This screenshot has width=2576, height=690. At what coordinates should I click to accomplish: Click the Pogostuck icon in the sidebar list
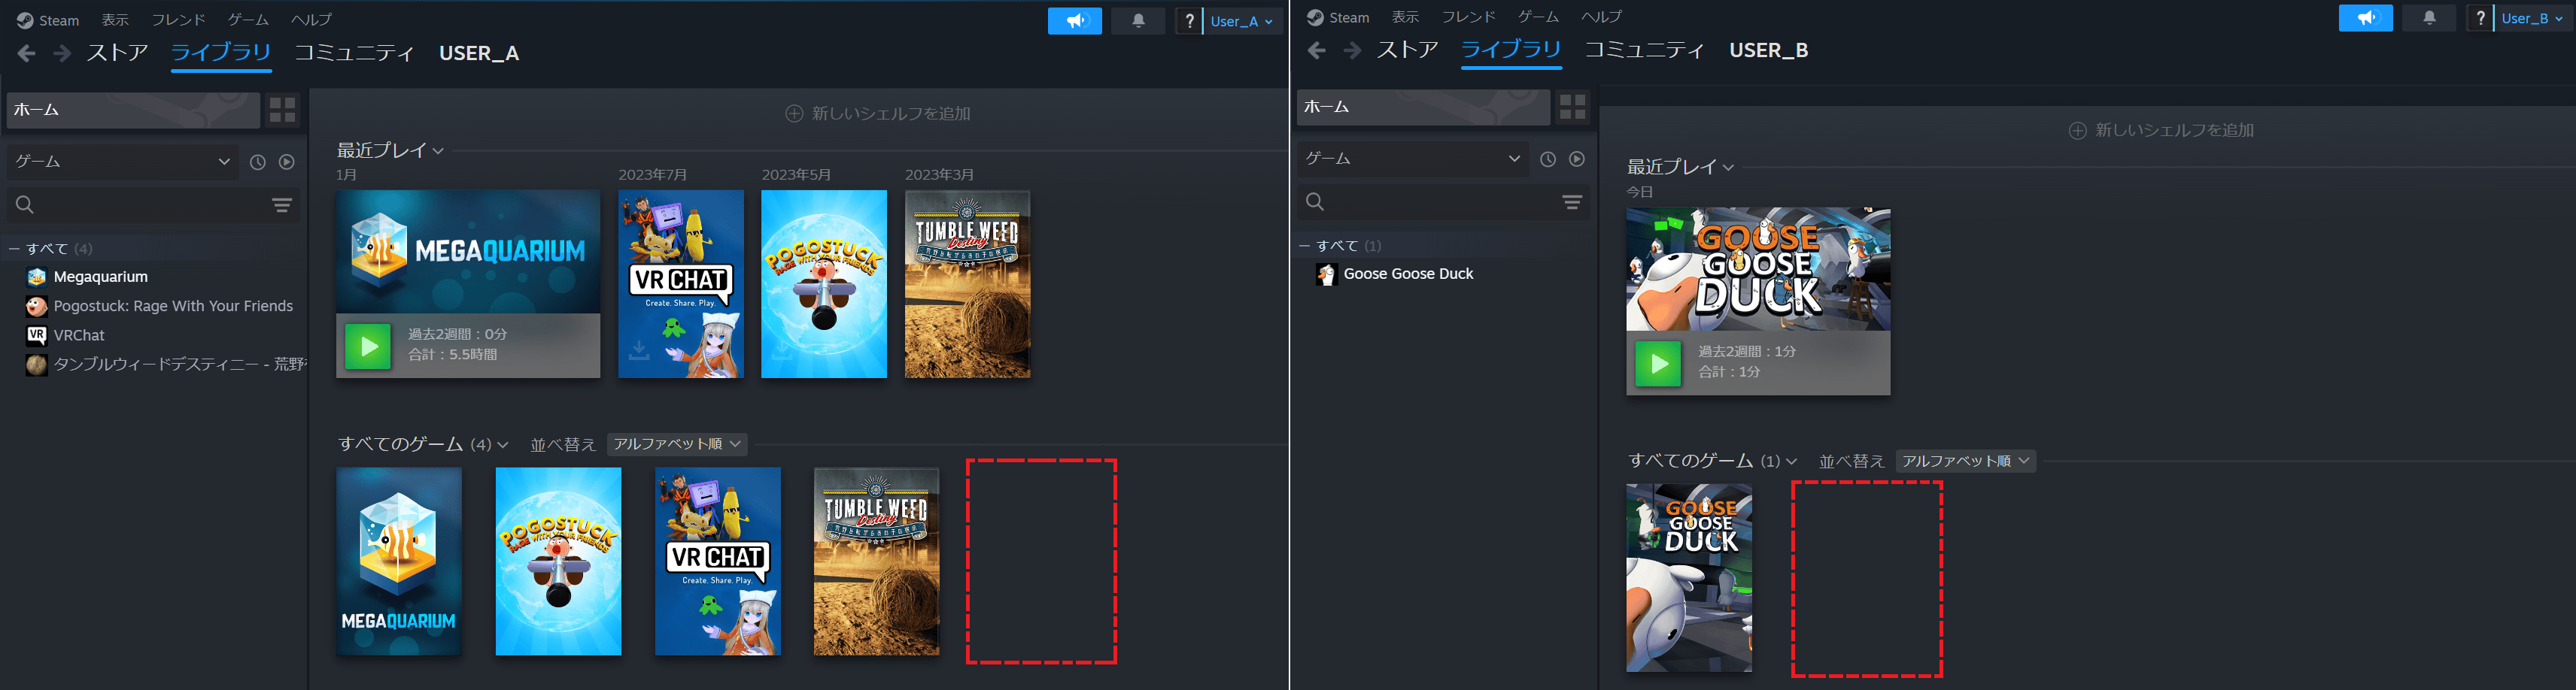(37, 307)
